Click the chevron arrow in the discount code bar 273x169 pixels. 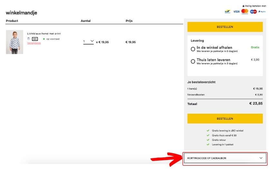click(261, 158)
